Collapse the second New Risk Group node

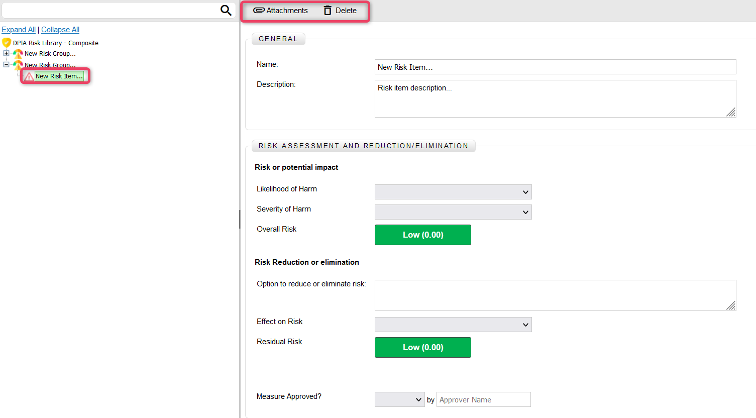click(6, 64)
